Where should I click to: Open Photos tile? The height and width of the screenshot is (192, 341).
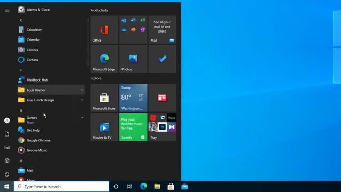click(x=133, y=59)
